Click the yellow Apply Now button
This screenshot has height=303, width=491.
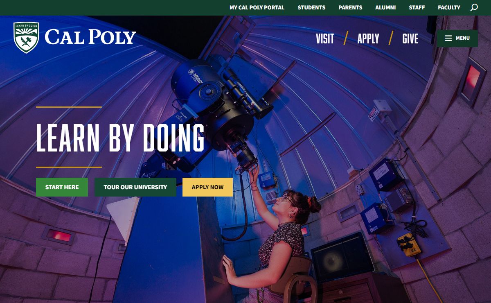[x=207, y=187]
